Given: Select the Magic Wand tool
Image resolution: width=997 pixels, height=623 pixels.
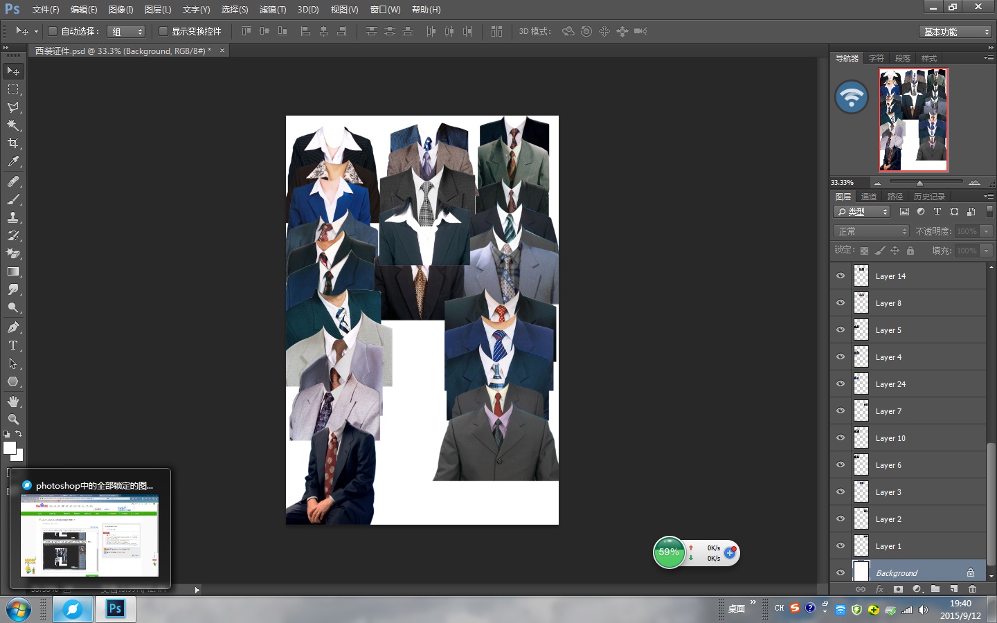Looking at the screenshot, I should [x=13, y=125].
